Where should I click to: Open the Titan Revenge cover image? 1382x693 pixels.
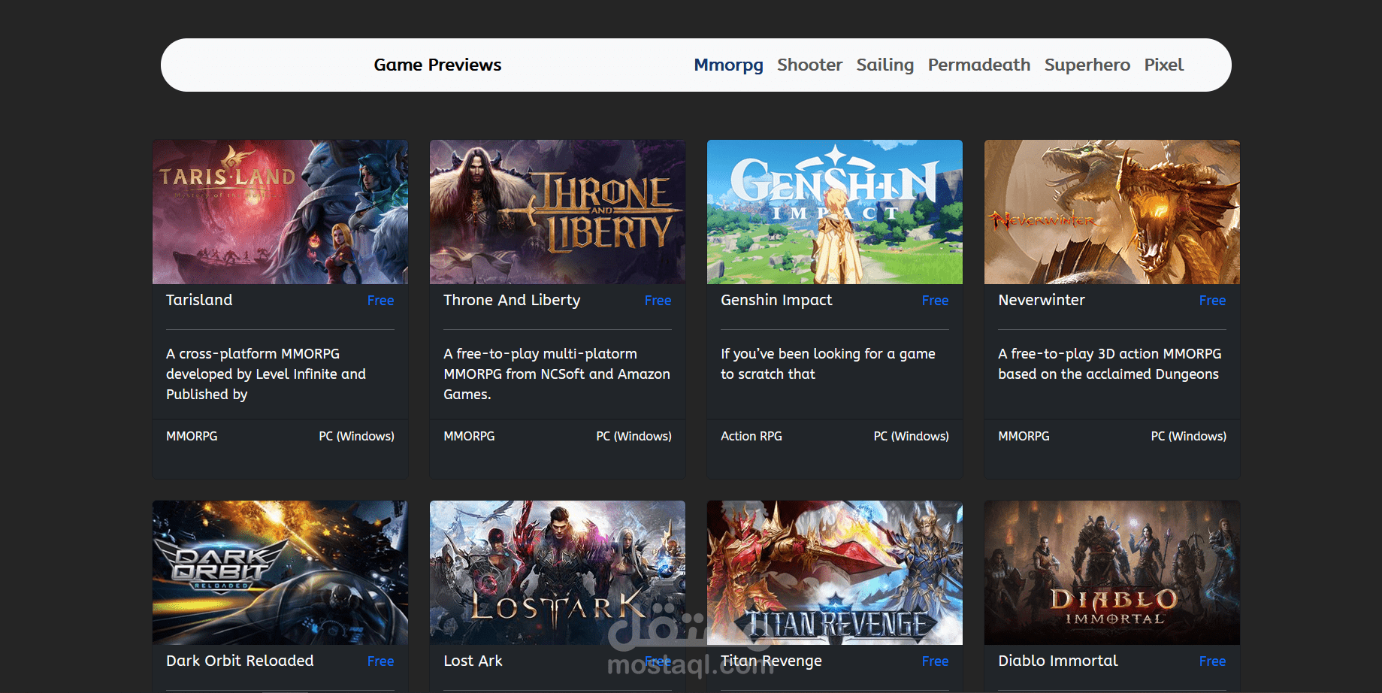pos(834,572)
